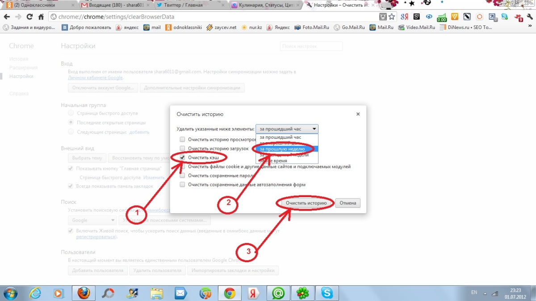Select 'Следующие страницы' radio option
536x301 pixels.
point(71,132)
